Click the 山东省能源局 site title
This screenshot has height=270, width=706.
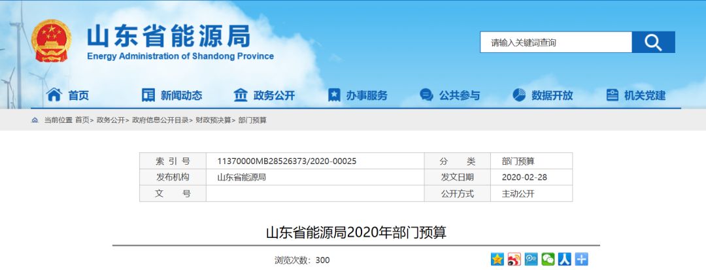(169, 36)
